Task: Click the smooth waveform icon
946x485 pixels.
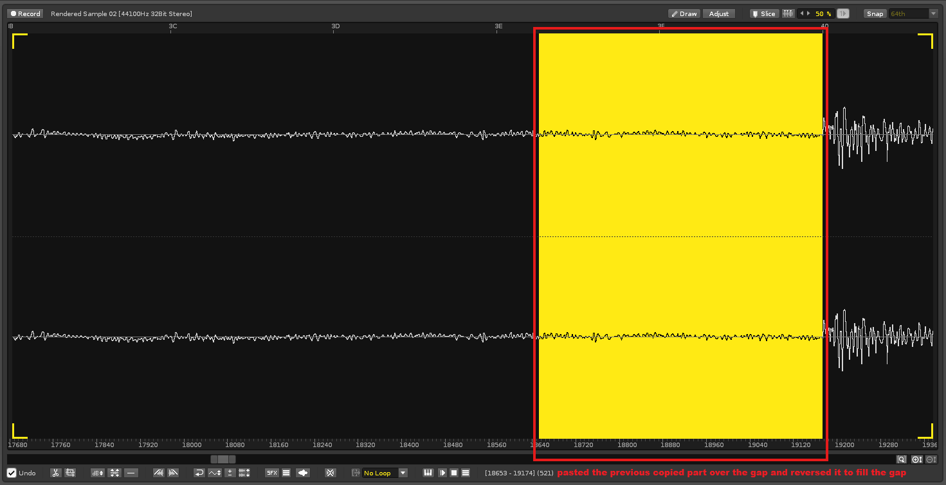Action: click(x=215, y=473)
